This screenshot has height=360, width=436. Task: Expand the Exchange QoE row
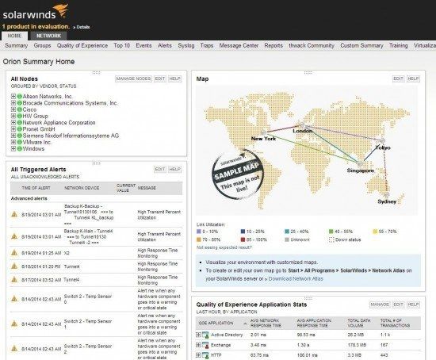(x=198, y=345)
